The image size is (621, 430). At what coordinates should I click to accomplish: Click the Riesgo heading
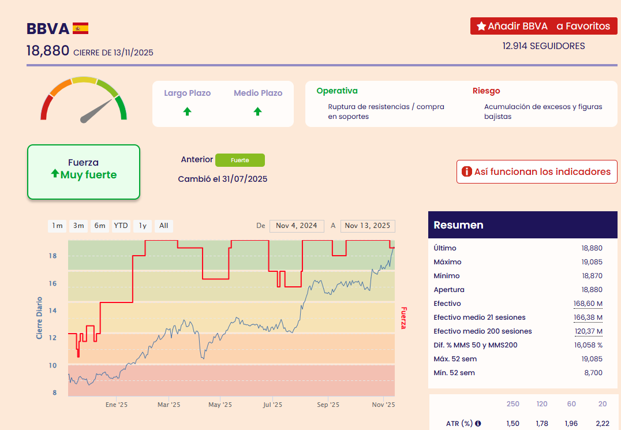coord(487,91)
